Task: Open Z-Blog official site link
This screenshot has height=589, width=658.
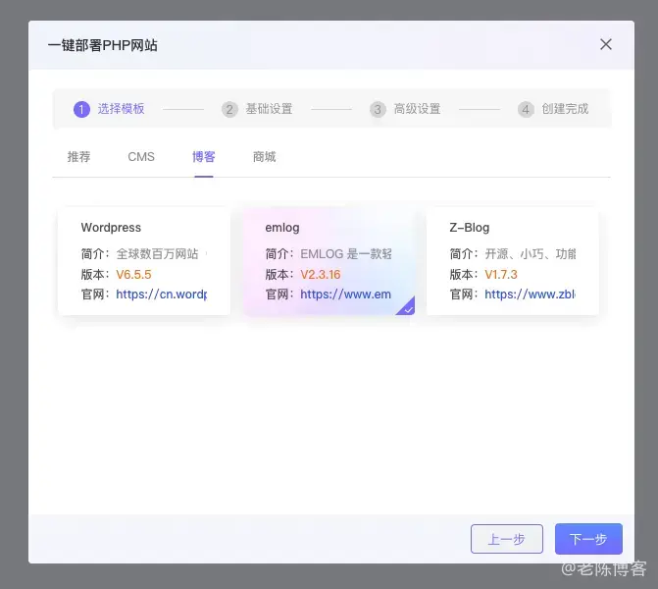Action: 530,294
